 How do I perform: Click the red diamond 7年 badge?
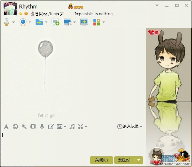(x=153, y=32)
